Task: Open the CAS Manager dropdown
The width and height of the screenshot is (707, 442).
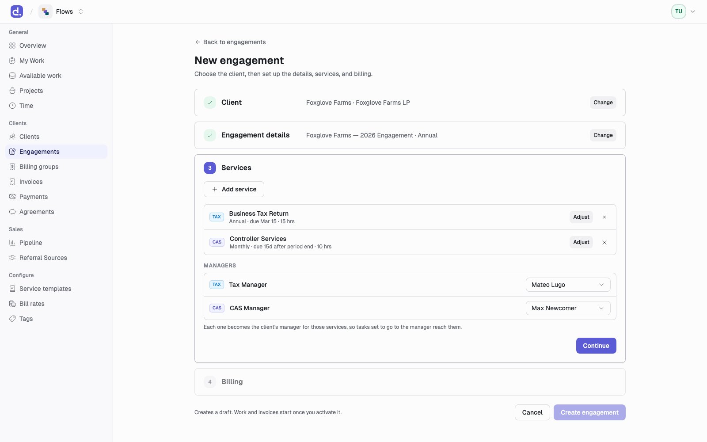Action: point(568,308)
